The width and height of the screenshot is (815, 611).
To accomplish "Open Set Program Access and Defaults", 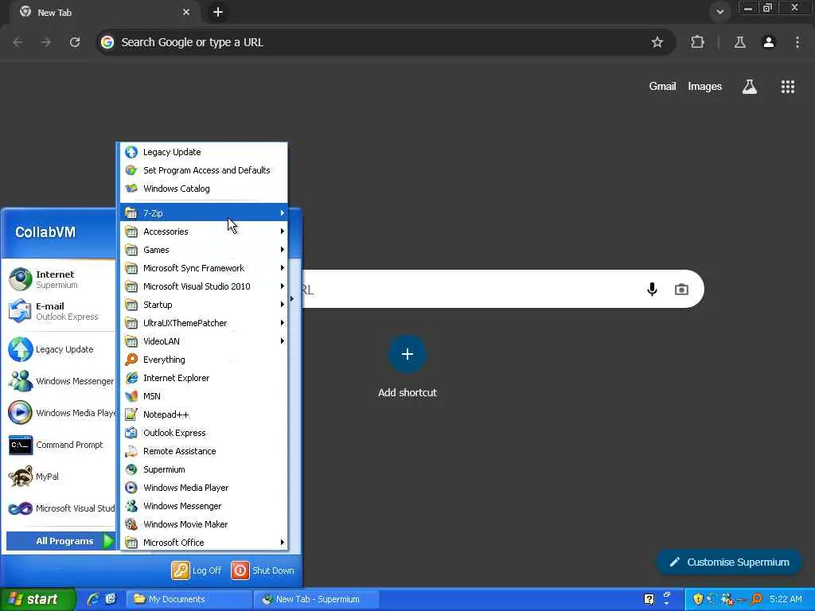I will (x=204, y=170).
